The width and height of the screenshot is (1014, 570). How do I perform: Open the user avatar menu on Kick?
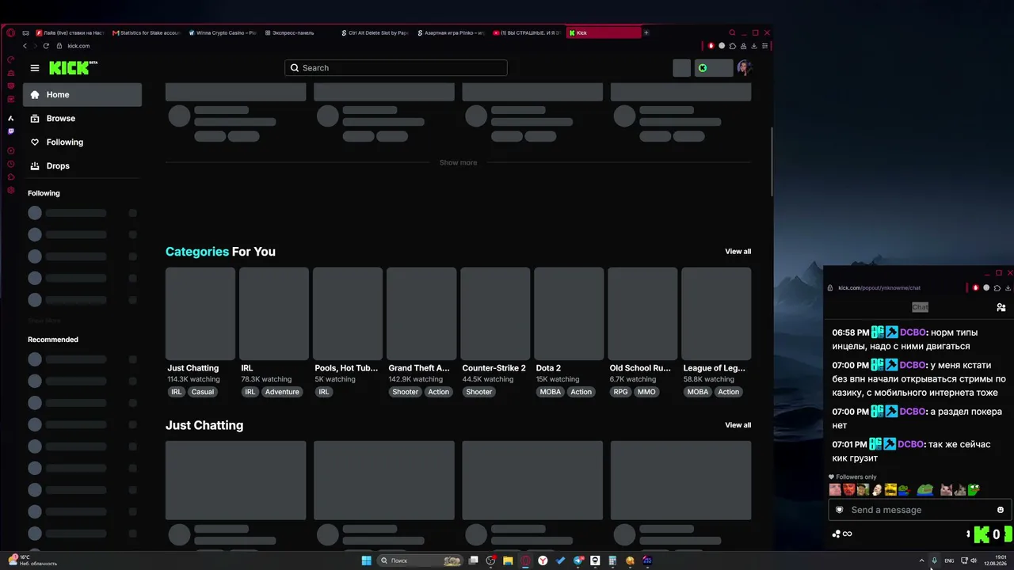point(743,68)
